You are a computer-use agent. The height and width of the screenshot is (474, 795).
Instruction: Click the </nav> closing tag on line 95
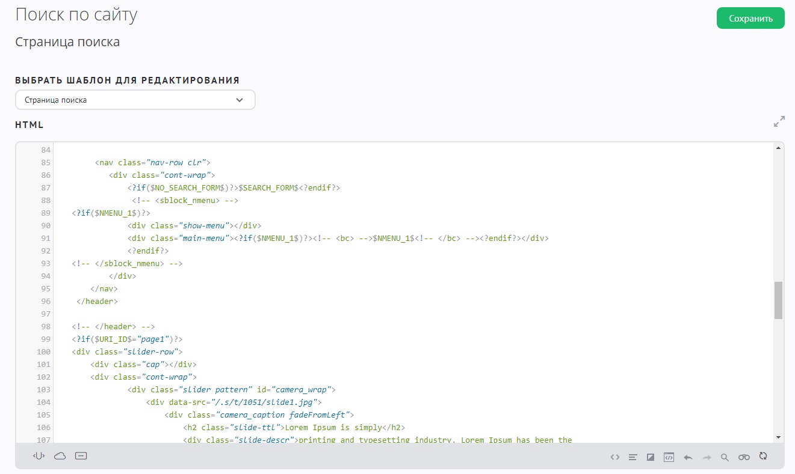point(104,288)
